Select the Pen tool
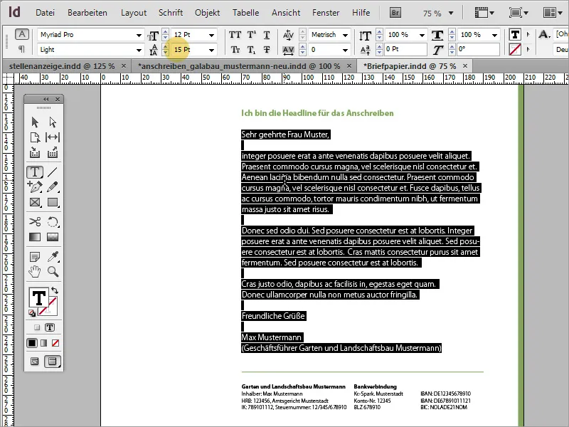 35,187
